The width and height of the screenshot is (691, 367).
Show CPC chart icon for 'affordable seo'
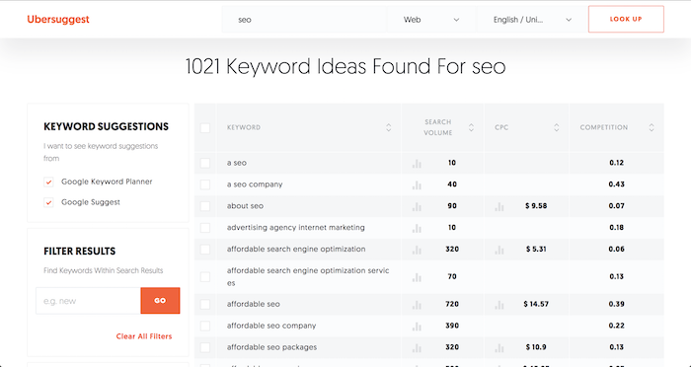(x=499, y=305)
